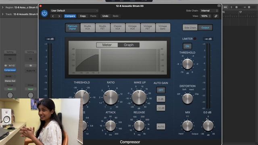Select the Platinum Digital compressor type
The image size is (258, 145).
point(73,27)
